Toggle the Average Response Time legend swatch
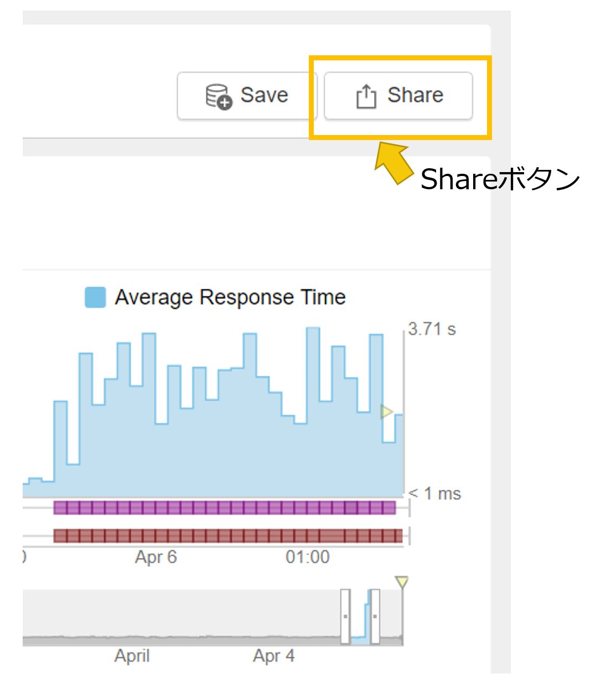 95,297
